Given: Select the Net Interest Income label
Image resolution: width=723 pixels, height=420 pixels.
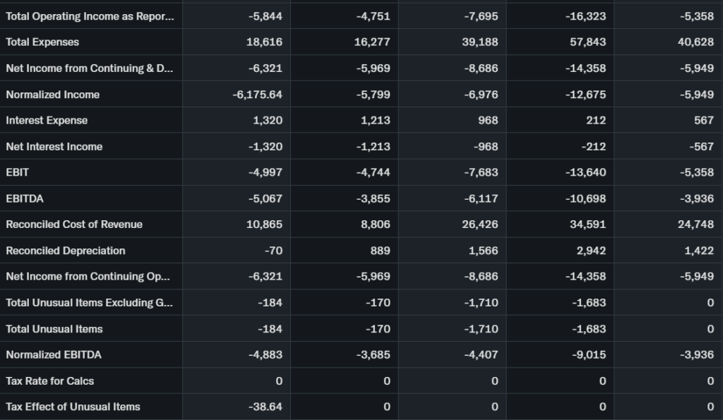Looking at the screenshot, I should tap(54, 147).
